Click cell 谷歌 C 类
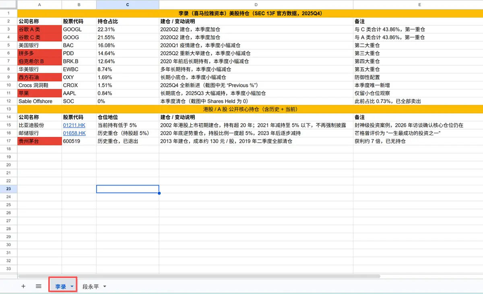 [39, 37]
